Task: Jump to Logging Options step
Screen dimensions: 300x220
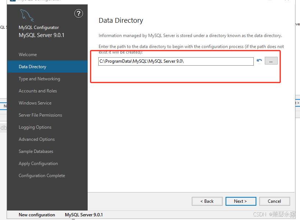Action: pyautogui.click(x=35, y=127)
